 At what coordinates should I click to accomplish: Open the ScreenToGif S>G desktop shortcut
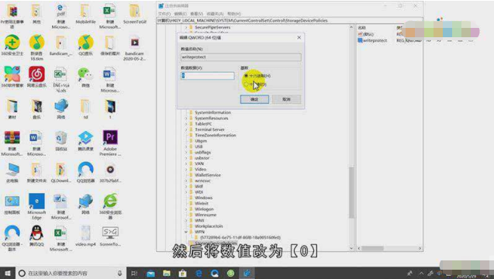110,236
